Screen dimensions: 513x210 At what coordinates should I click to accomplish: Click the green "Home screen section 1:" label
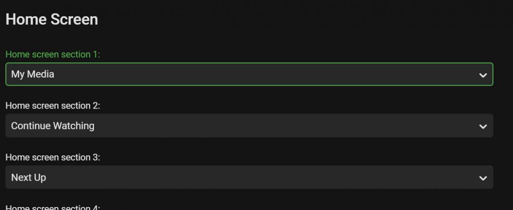coord(53,55)
